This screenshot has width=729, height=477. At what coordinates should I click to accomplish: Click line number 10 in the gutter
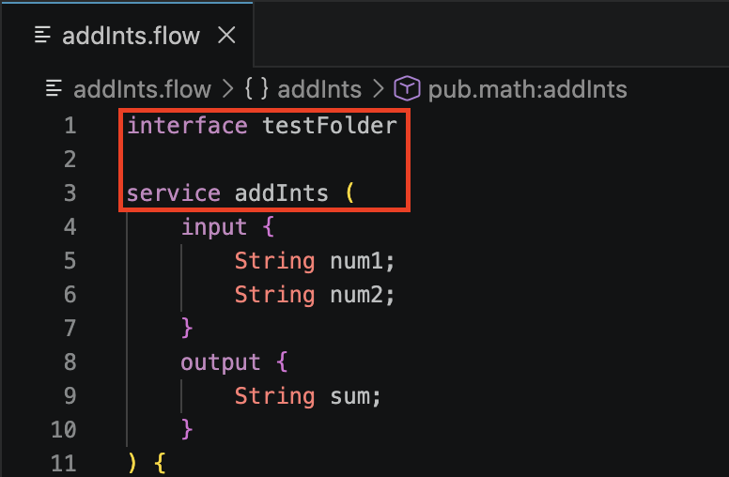[x=64, y=429]
